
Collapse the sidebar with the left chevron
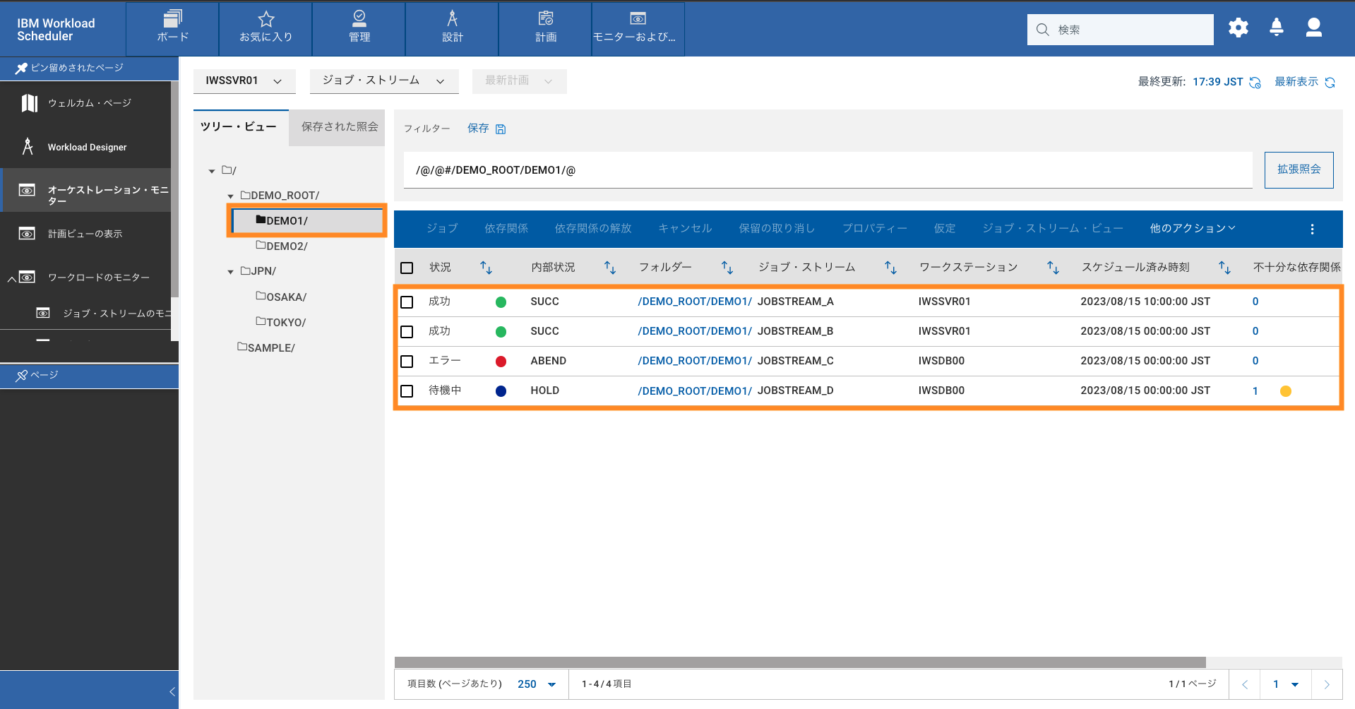172,692
